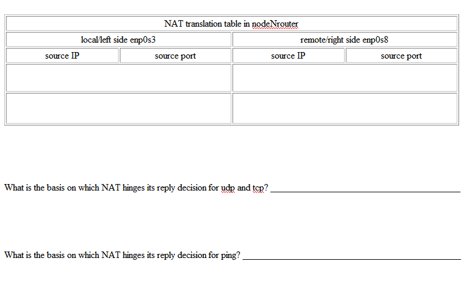Click first empty row cell on remote side
Viewport: 468px width, 300px height.
[344, 78]
